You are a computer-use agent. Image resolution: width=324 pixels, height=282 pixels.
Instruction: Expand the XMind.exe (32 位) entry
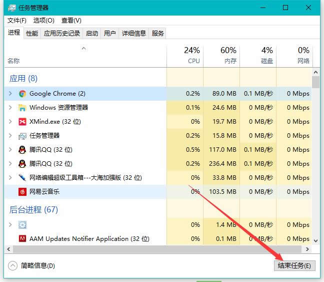click(x=10, y=122)
